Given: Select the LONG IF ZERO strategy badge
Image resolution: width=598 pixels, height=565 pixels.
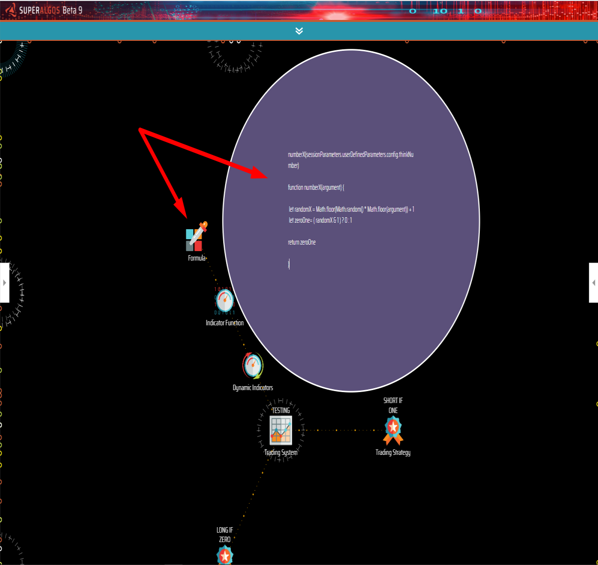Looking at the screenshot, I should click(225, 555).
